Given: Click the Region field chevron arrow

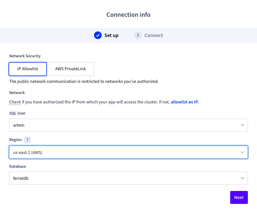Looking at the screenshot, I should (x=242, y=152).
